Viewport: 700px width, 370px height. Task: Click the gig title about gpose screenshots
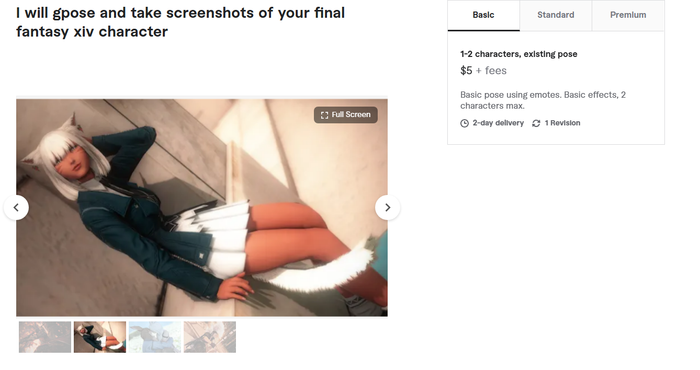pos(180,22)
